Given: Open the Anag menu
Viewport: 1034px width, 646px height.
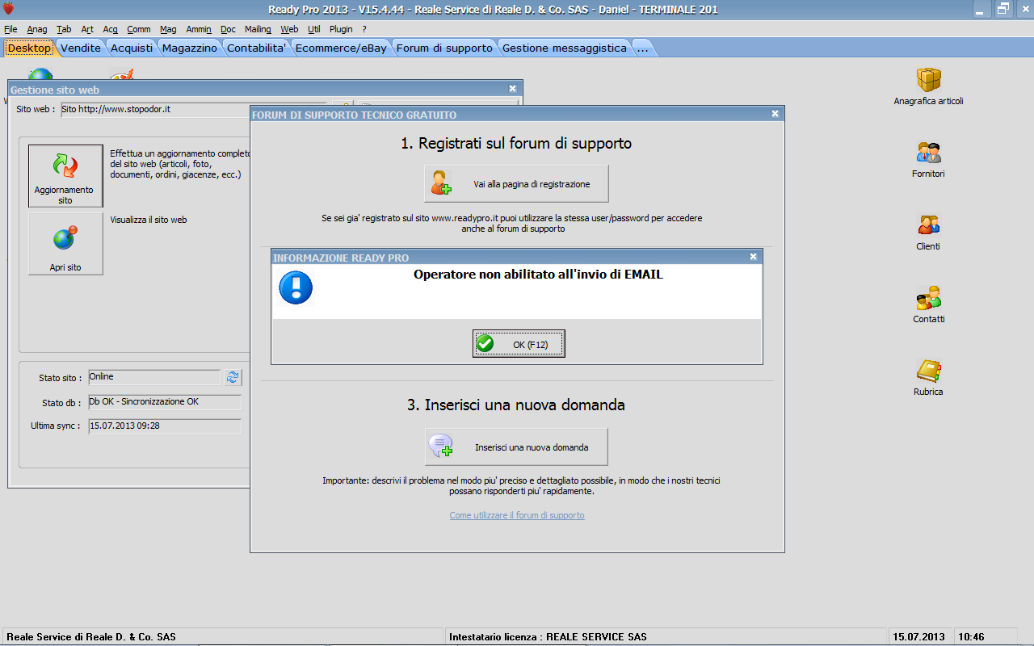Looking at the screenshot, I should [37, 29].
